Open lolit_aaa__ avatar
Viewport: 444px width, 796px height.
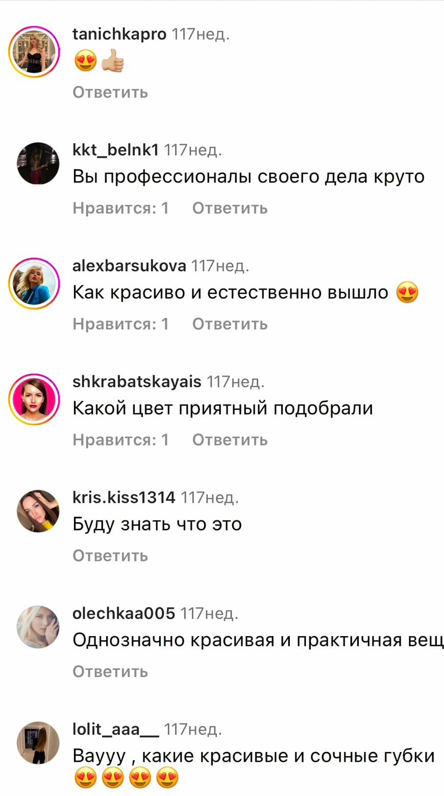pyautogui.click(x=38, y=743)
